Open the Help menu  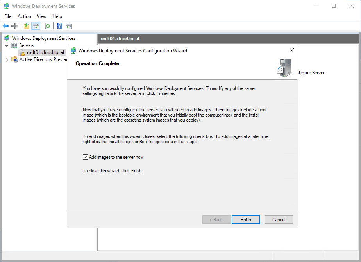(57, 16)
